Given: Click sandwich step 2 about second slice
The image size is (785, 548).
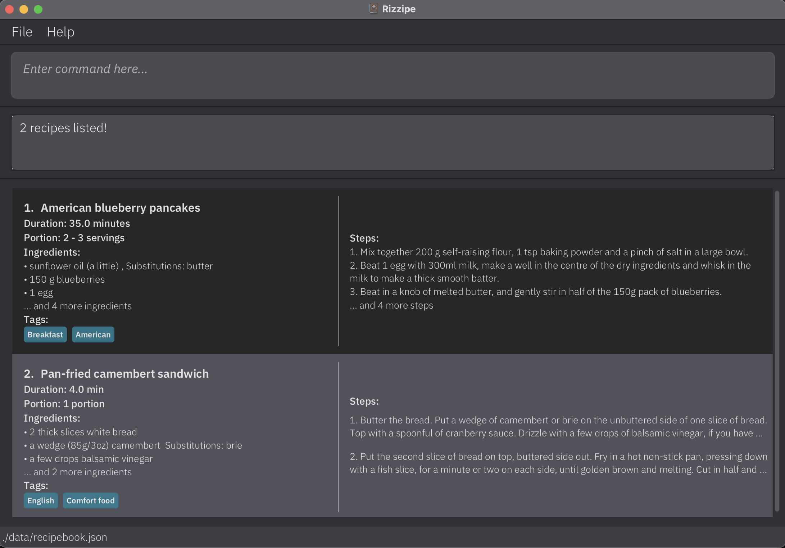Looking at the screenshot, I should 558,463.
